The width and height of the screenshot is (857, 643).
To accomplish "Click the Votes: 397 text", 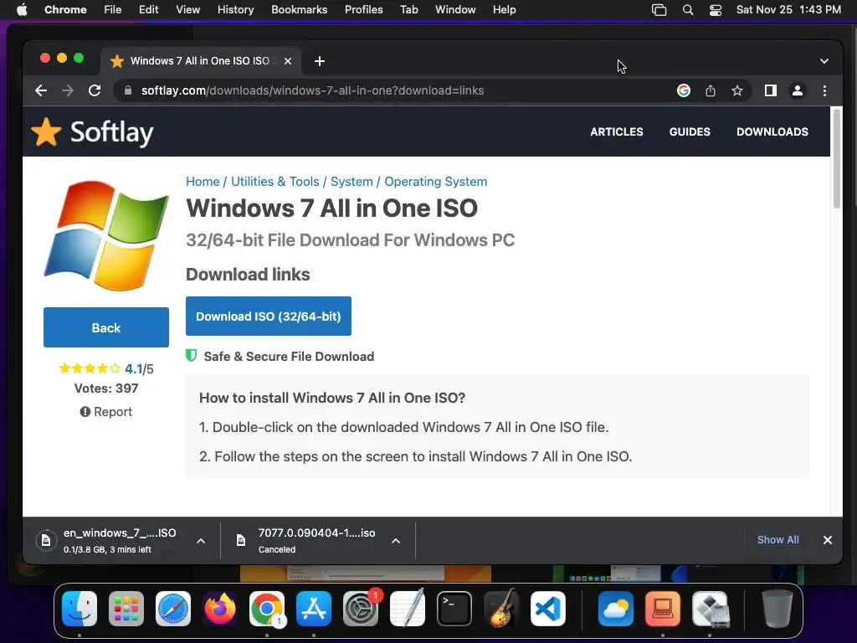I will pos(106,388).
